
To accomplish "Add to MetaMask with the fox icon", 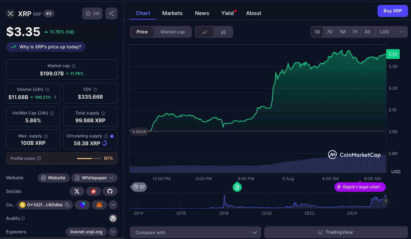I will click(99, 205).
